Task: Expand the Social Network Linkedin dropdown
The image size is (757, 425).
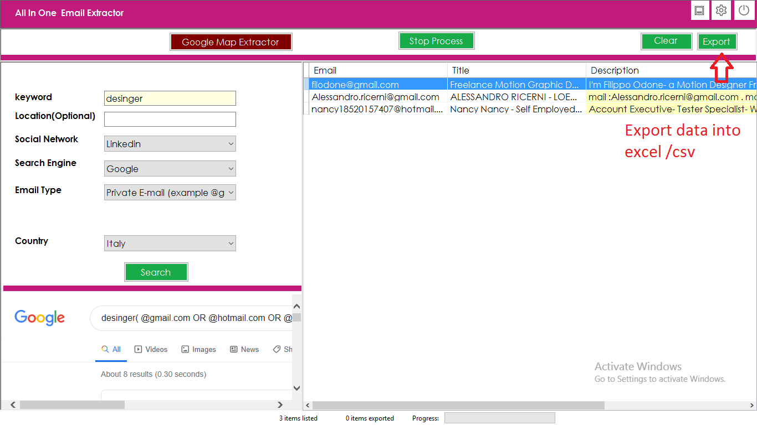Action: 170,144
